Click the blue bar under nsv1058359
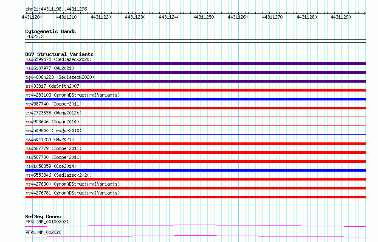378x242 pixels. 195,170
